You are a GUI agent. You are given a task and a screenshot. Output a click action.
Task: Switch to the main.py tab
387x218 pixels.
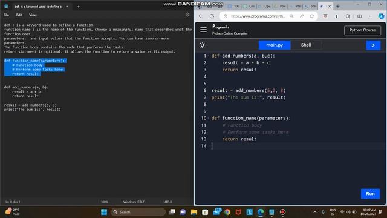275,45
